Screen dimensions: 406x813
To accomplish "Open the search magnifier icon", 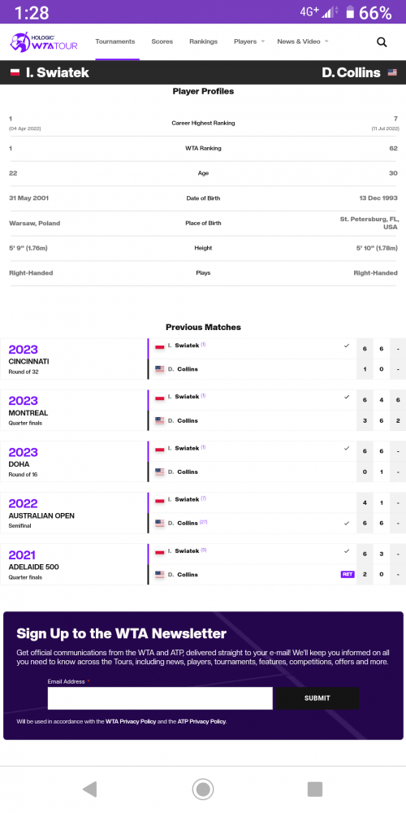I will click(382, 42).
